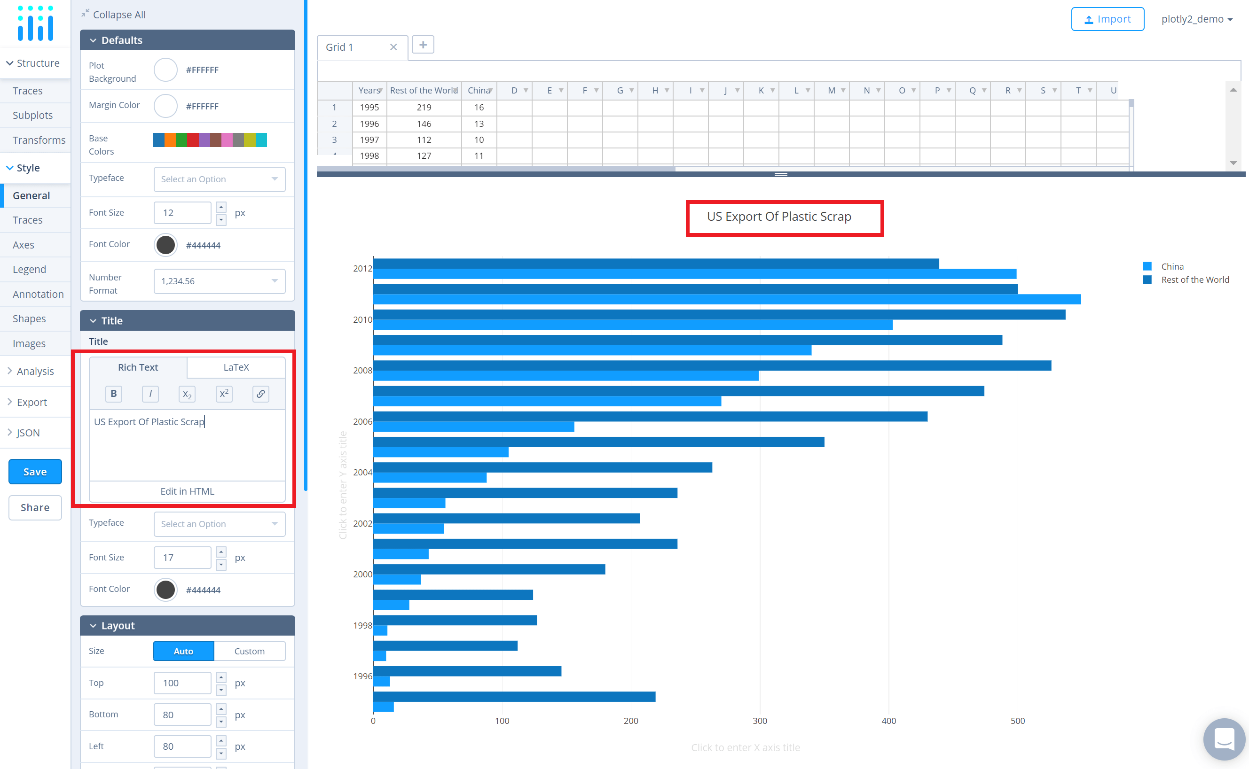The height and width of the screenshot is (769, 1249).
Task: Click the Save button
Action: tap(35, 472)
